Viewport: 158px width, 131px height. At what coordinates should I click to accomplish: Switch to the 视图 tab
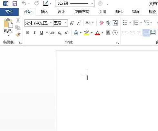pos(153,12)
